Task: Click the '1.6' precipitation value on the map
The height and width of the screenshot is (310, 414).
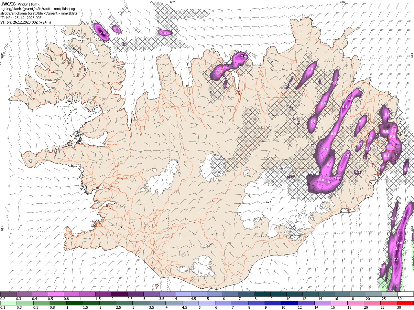Action: (x=347, y=155)
